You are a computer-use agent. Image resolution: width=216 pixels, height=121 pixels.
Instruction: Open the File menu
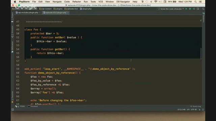pos(34,2)
